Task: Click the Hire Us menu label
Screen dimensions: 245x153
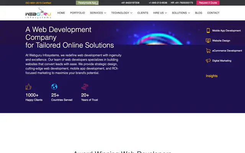Action: point(158,13)
